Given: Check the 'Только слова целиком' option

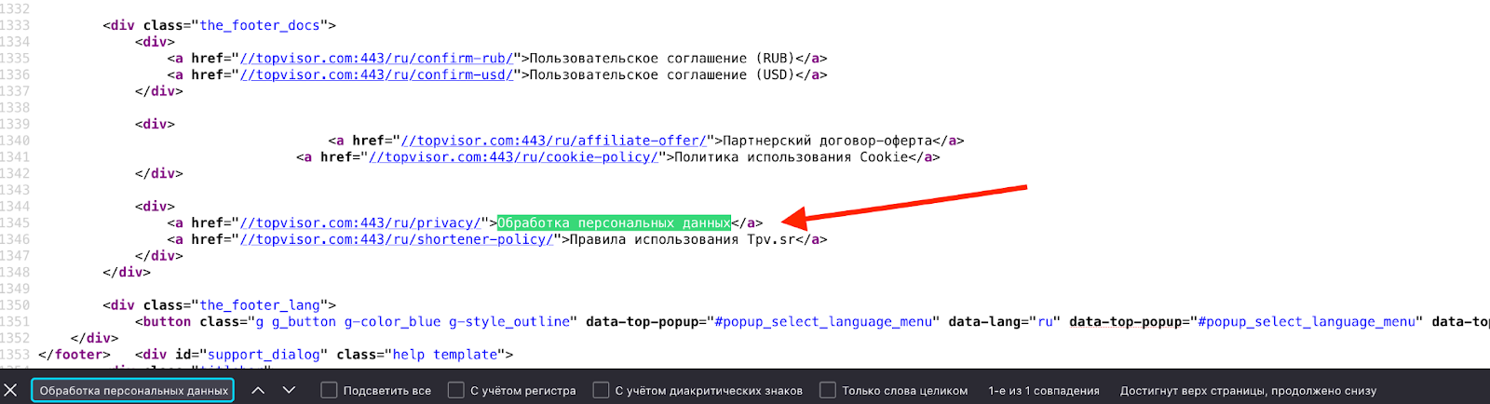Looking at the screenshot, I should tap(827, 390).
